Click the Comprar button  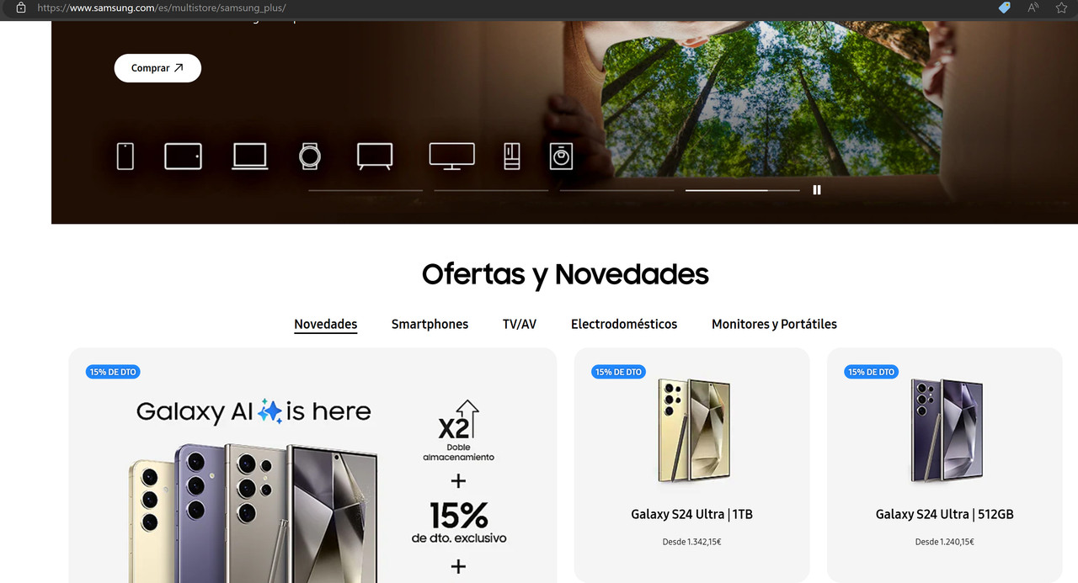pos(157,68)
